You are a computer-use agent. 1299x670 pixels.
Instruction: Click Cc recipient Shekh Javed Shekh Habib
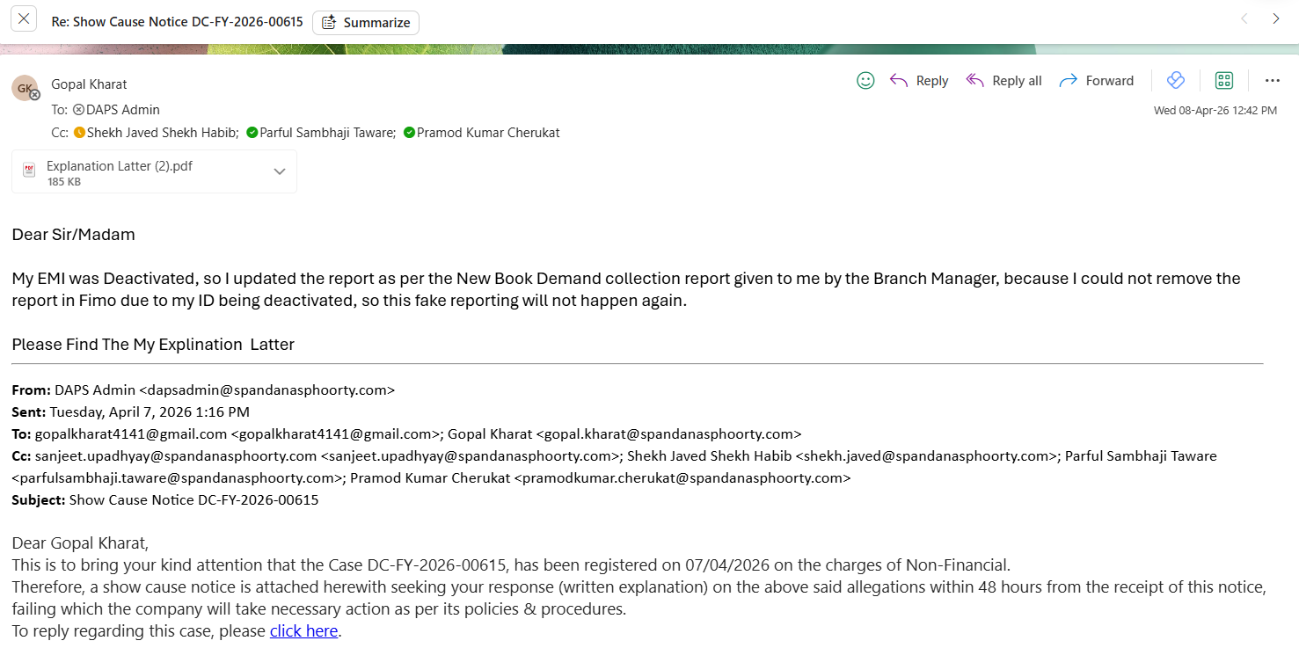162,133
